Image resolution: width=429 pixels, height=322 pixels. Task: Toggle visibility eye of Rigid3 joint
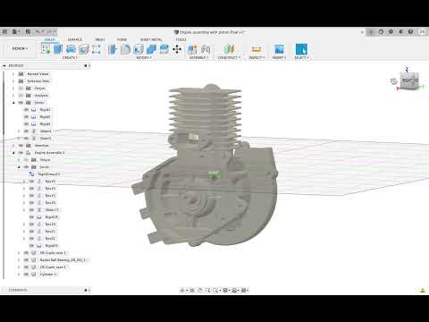(26, 124)
